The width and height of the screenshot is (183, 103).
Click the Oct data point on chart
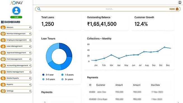pyautogui.click(x=165, y=47)
